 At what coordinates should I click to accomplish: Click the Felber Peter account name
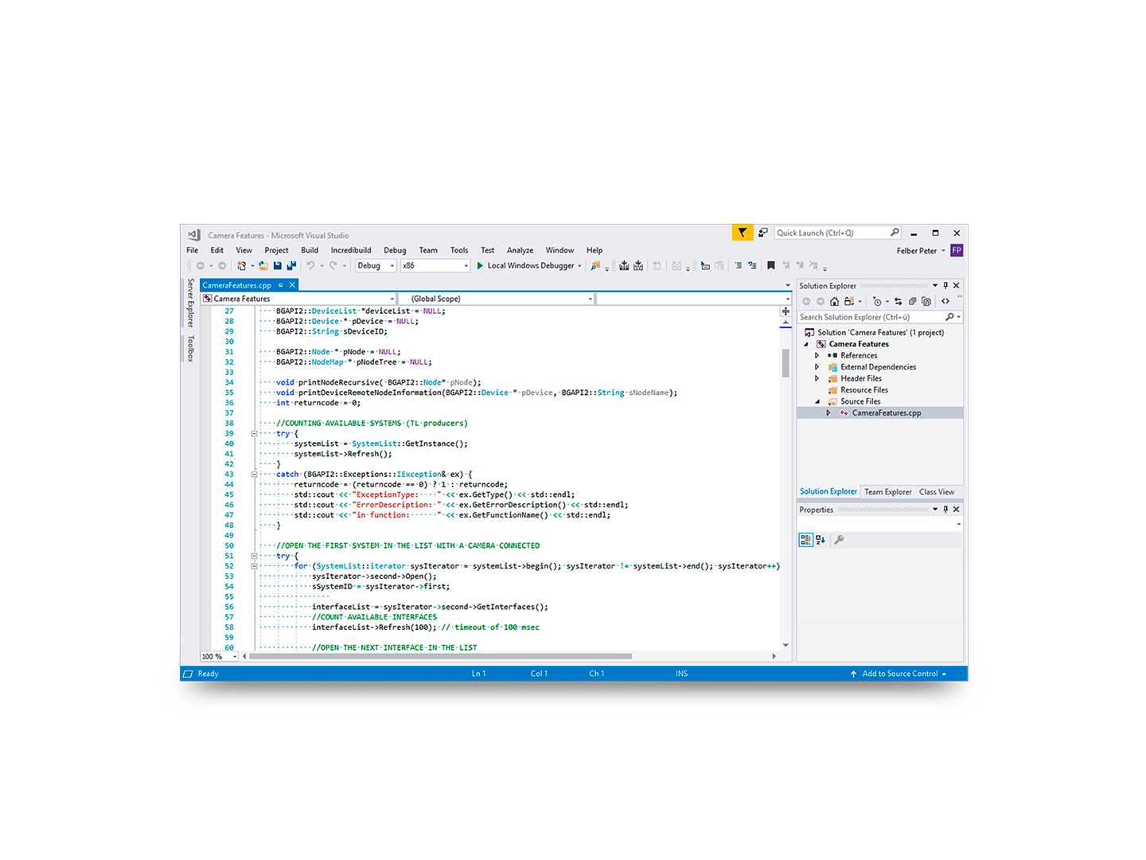click(x=916, y=251)
